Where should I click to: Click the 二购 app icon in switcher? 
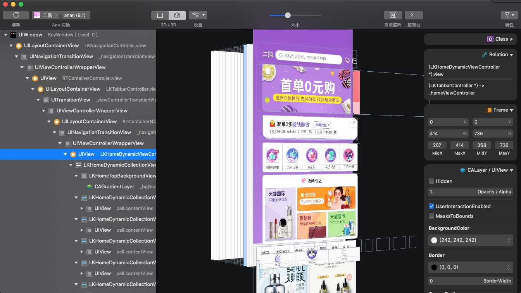37,15
